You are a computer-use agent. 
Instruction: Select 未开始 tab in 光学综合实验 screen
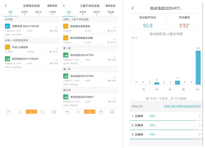25,13
